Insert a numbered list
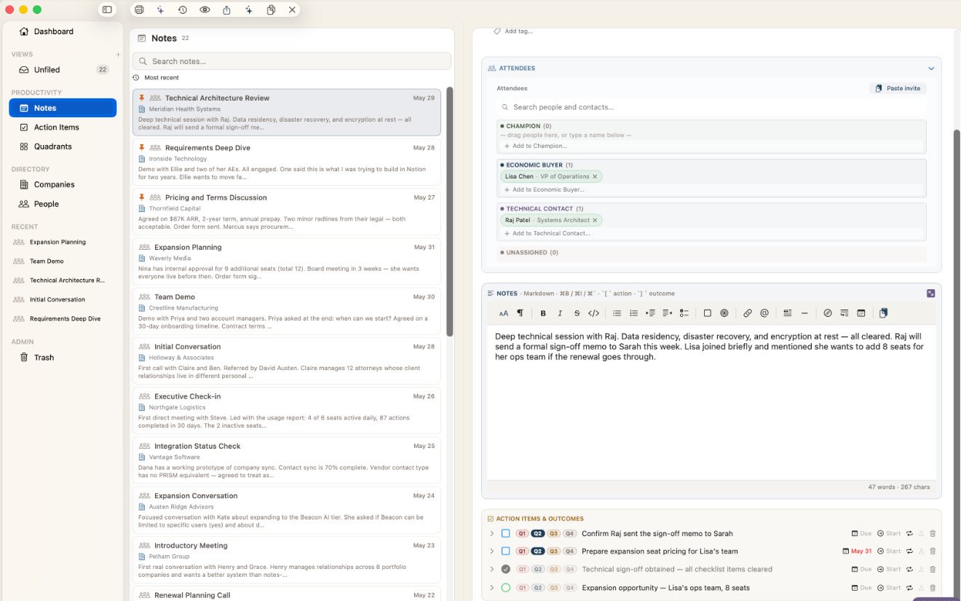Viewport: 961px width, 601px height. (x=633, y=313)
